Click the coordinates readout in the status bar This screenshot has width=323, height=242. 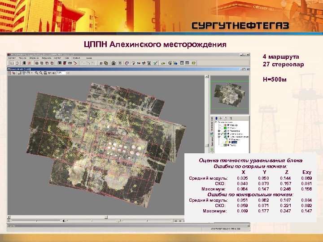point(225,229)
